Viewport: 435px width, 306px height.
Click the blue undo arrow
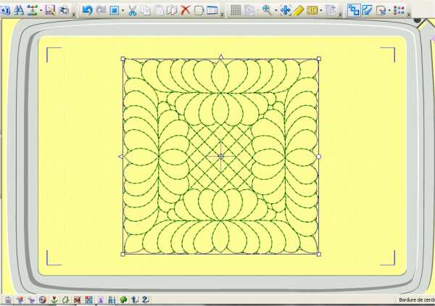click(88, 11)
